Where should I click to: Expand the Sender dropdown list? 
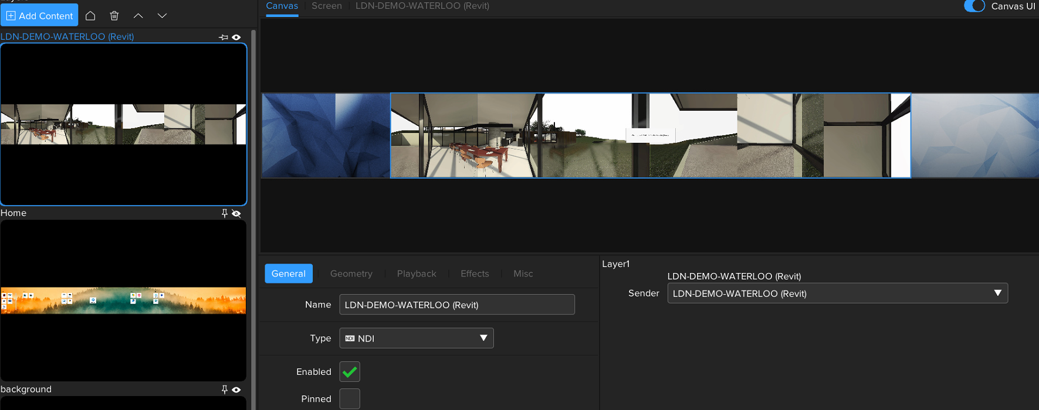click(x=837, y=293)
